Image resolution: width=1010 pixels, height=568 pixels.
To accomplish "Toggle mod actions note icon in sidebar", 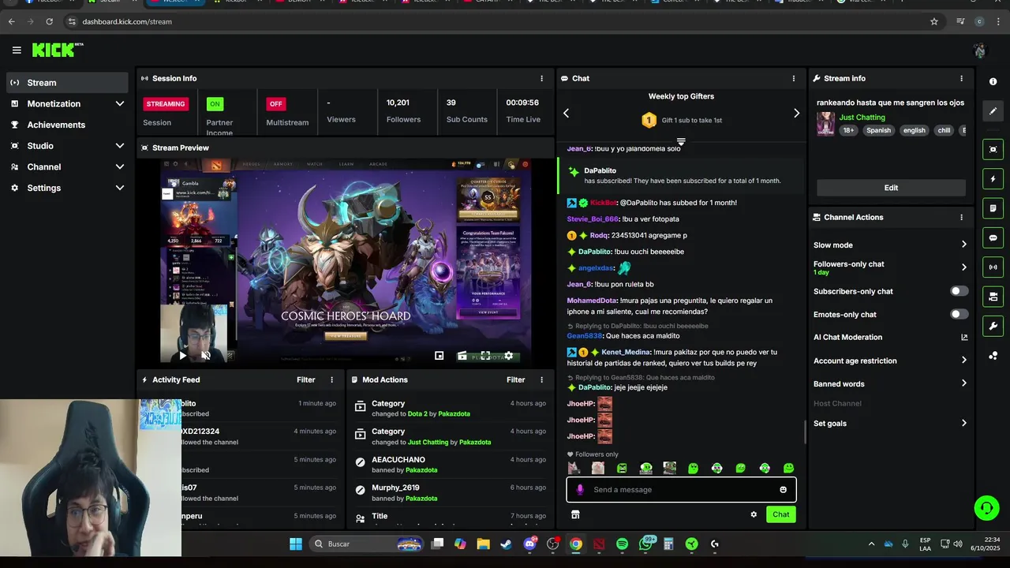I will [993, 208].
